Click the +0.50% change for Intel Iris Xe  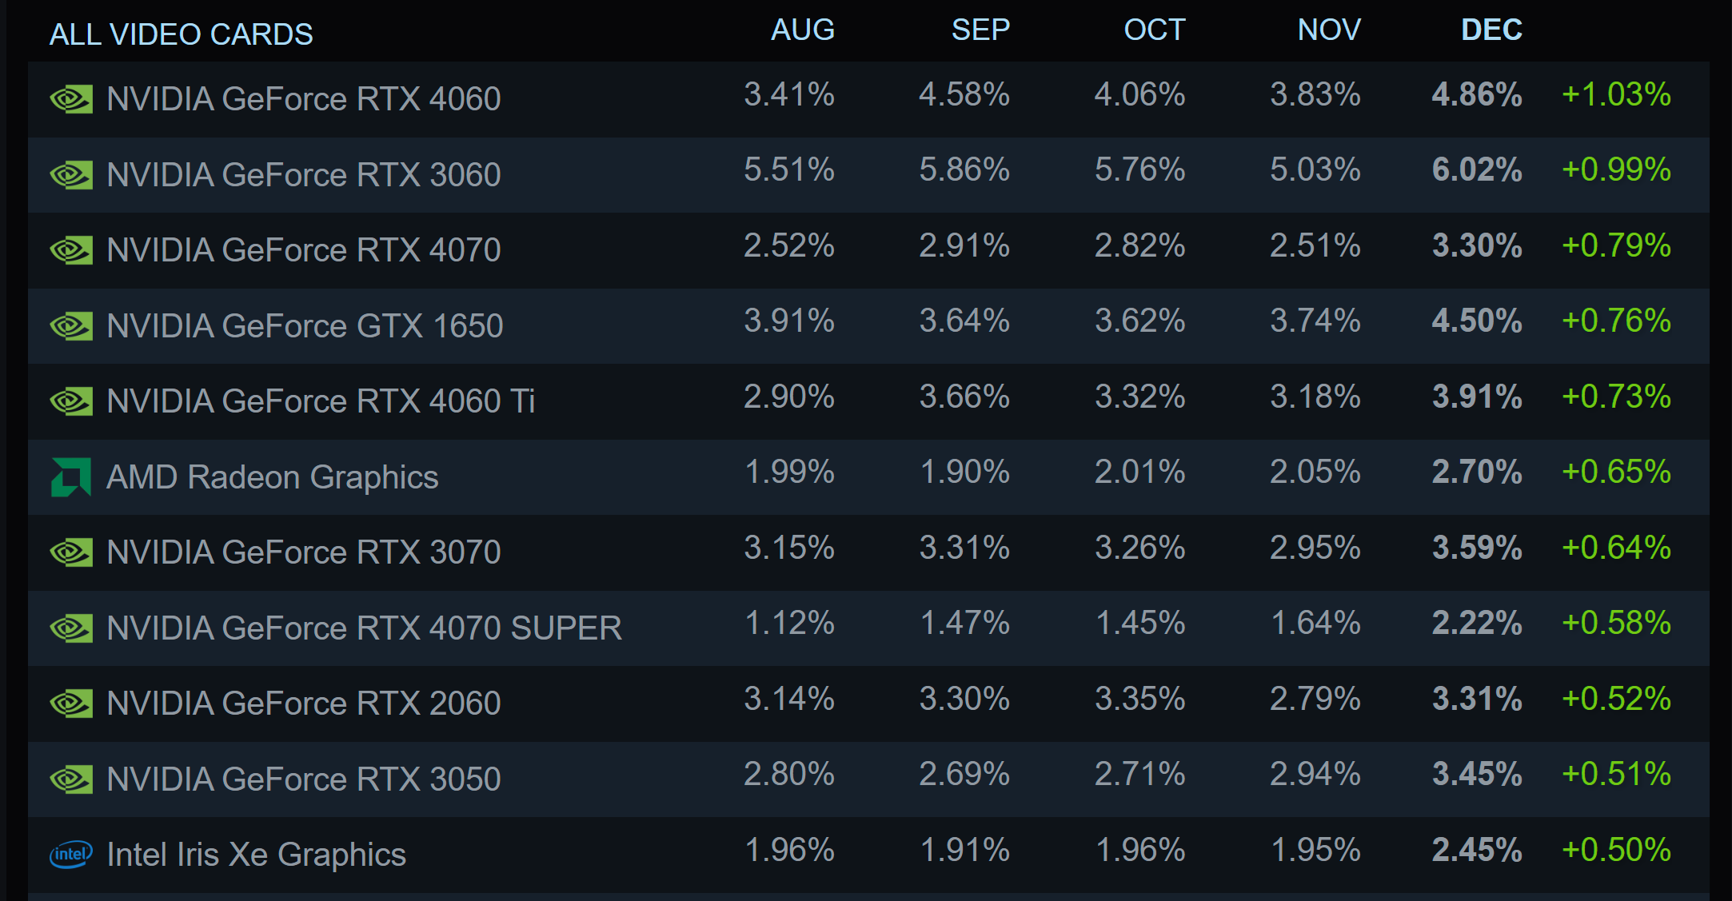[x=1616, y=850]
